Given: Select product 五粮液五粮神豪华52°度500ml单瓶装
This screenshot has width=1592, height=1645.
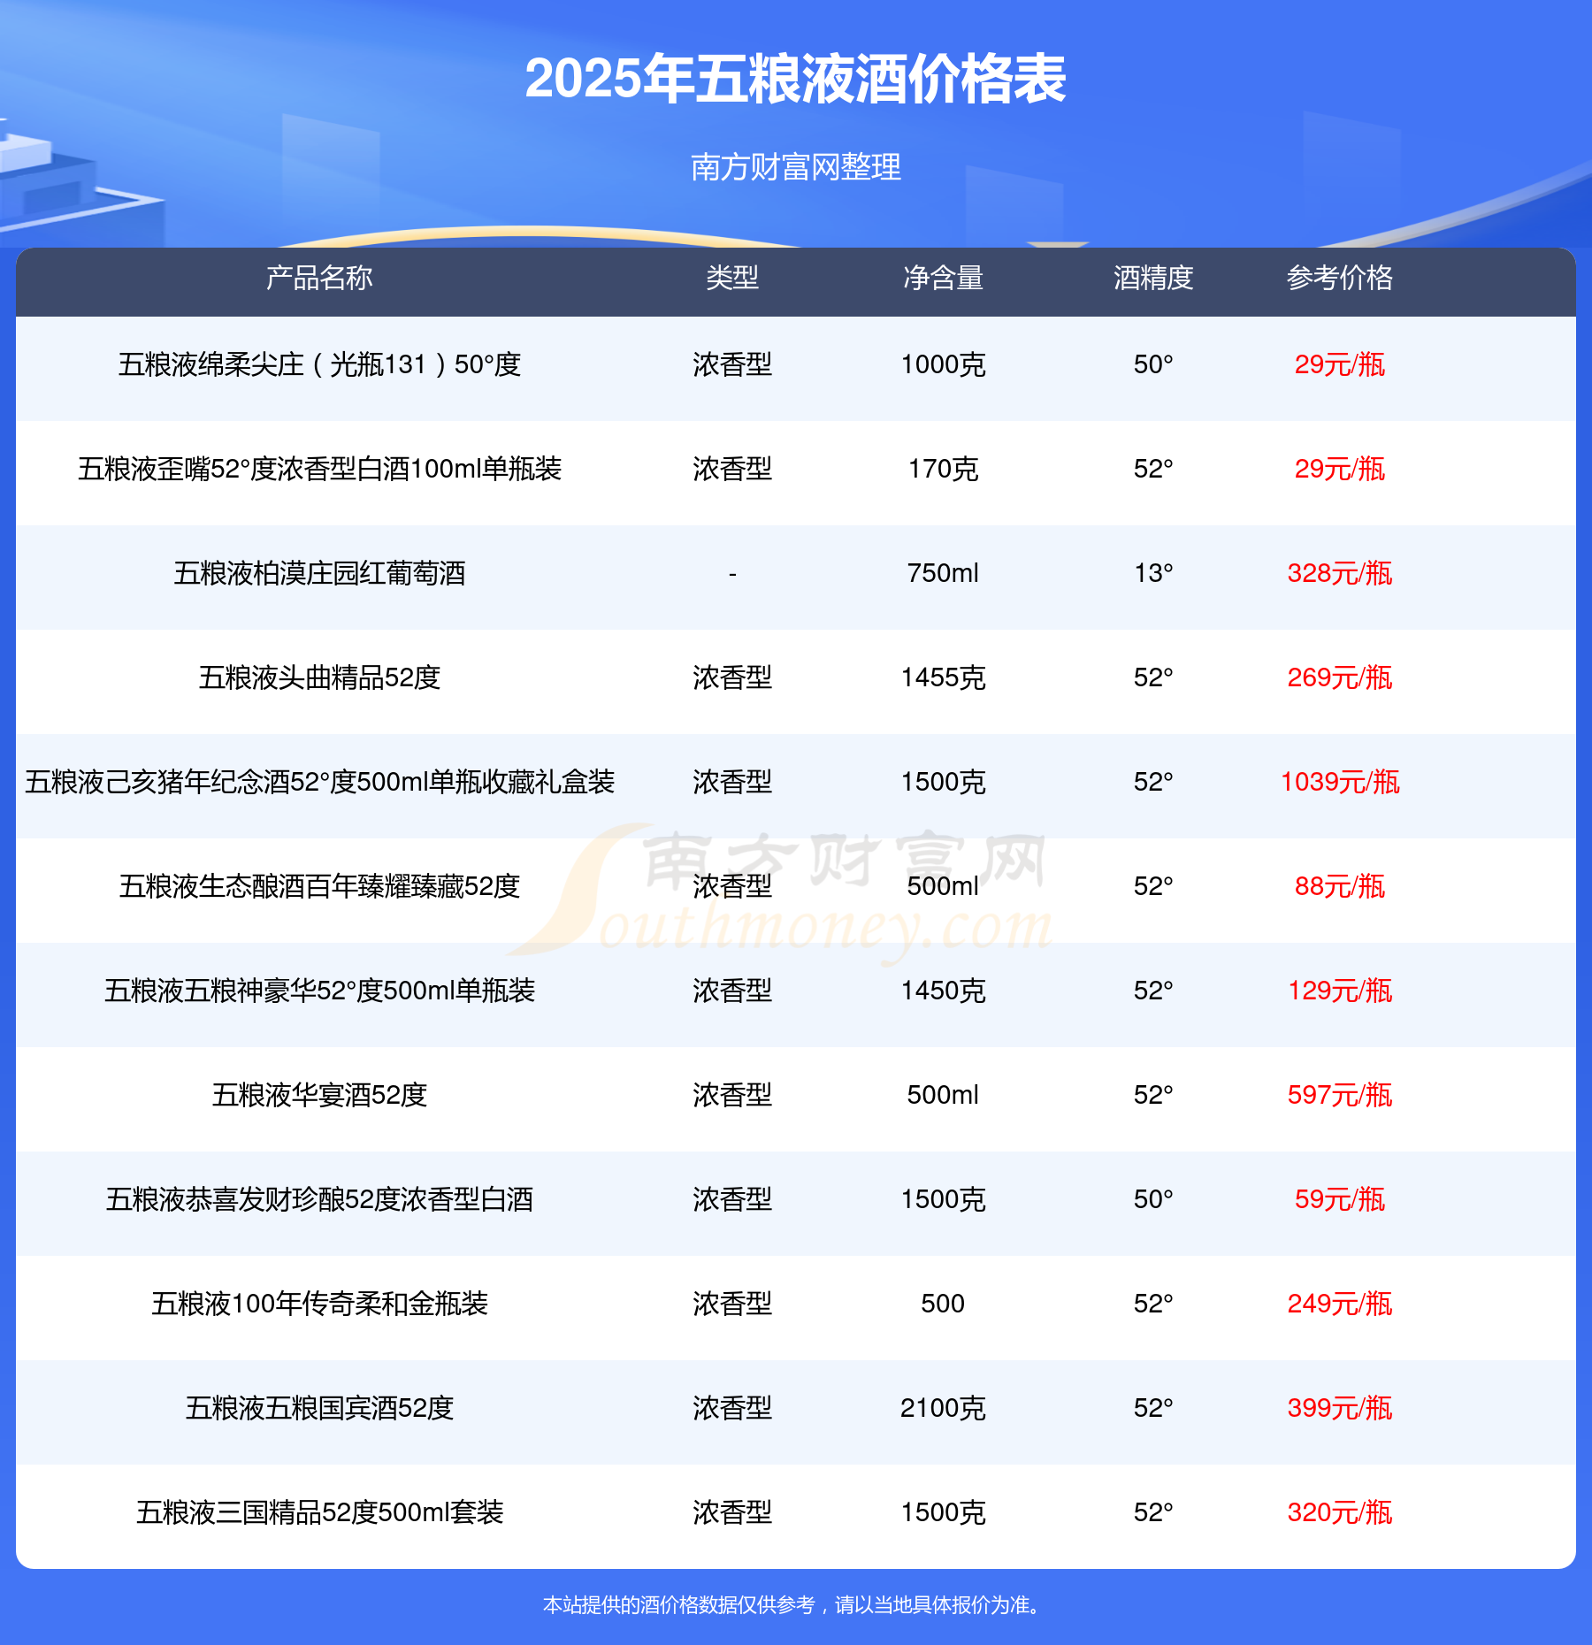Looking at the screenshot, I should tap(319, 991).
